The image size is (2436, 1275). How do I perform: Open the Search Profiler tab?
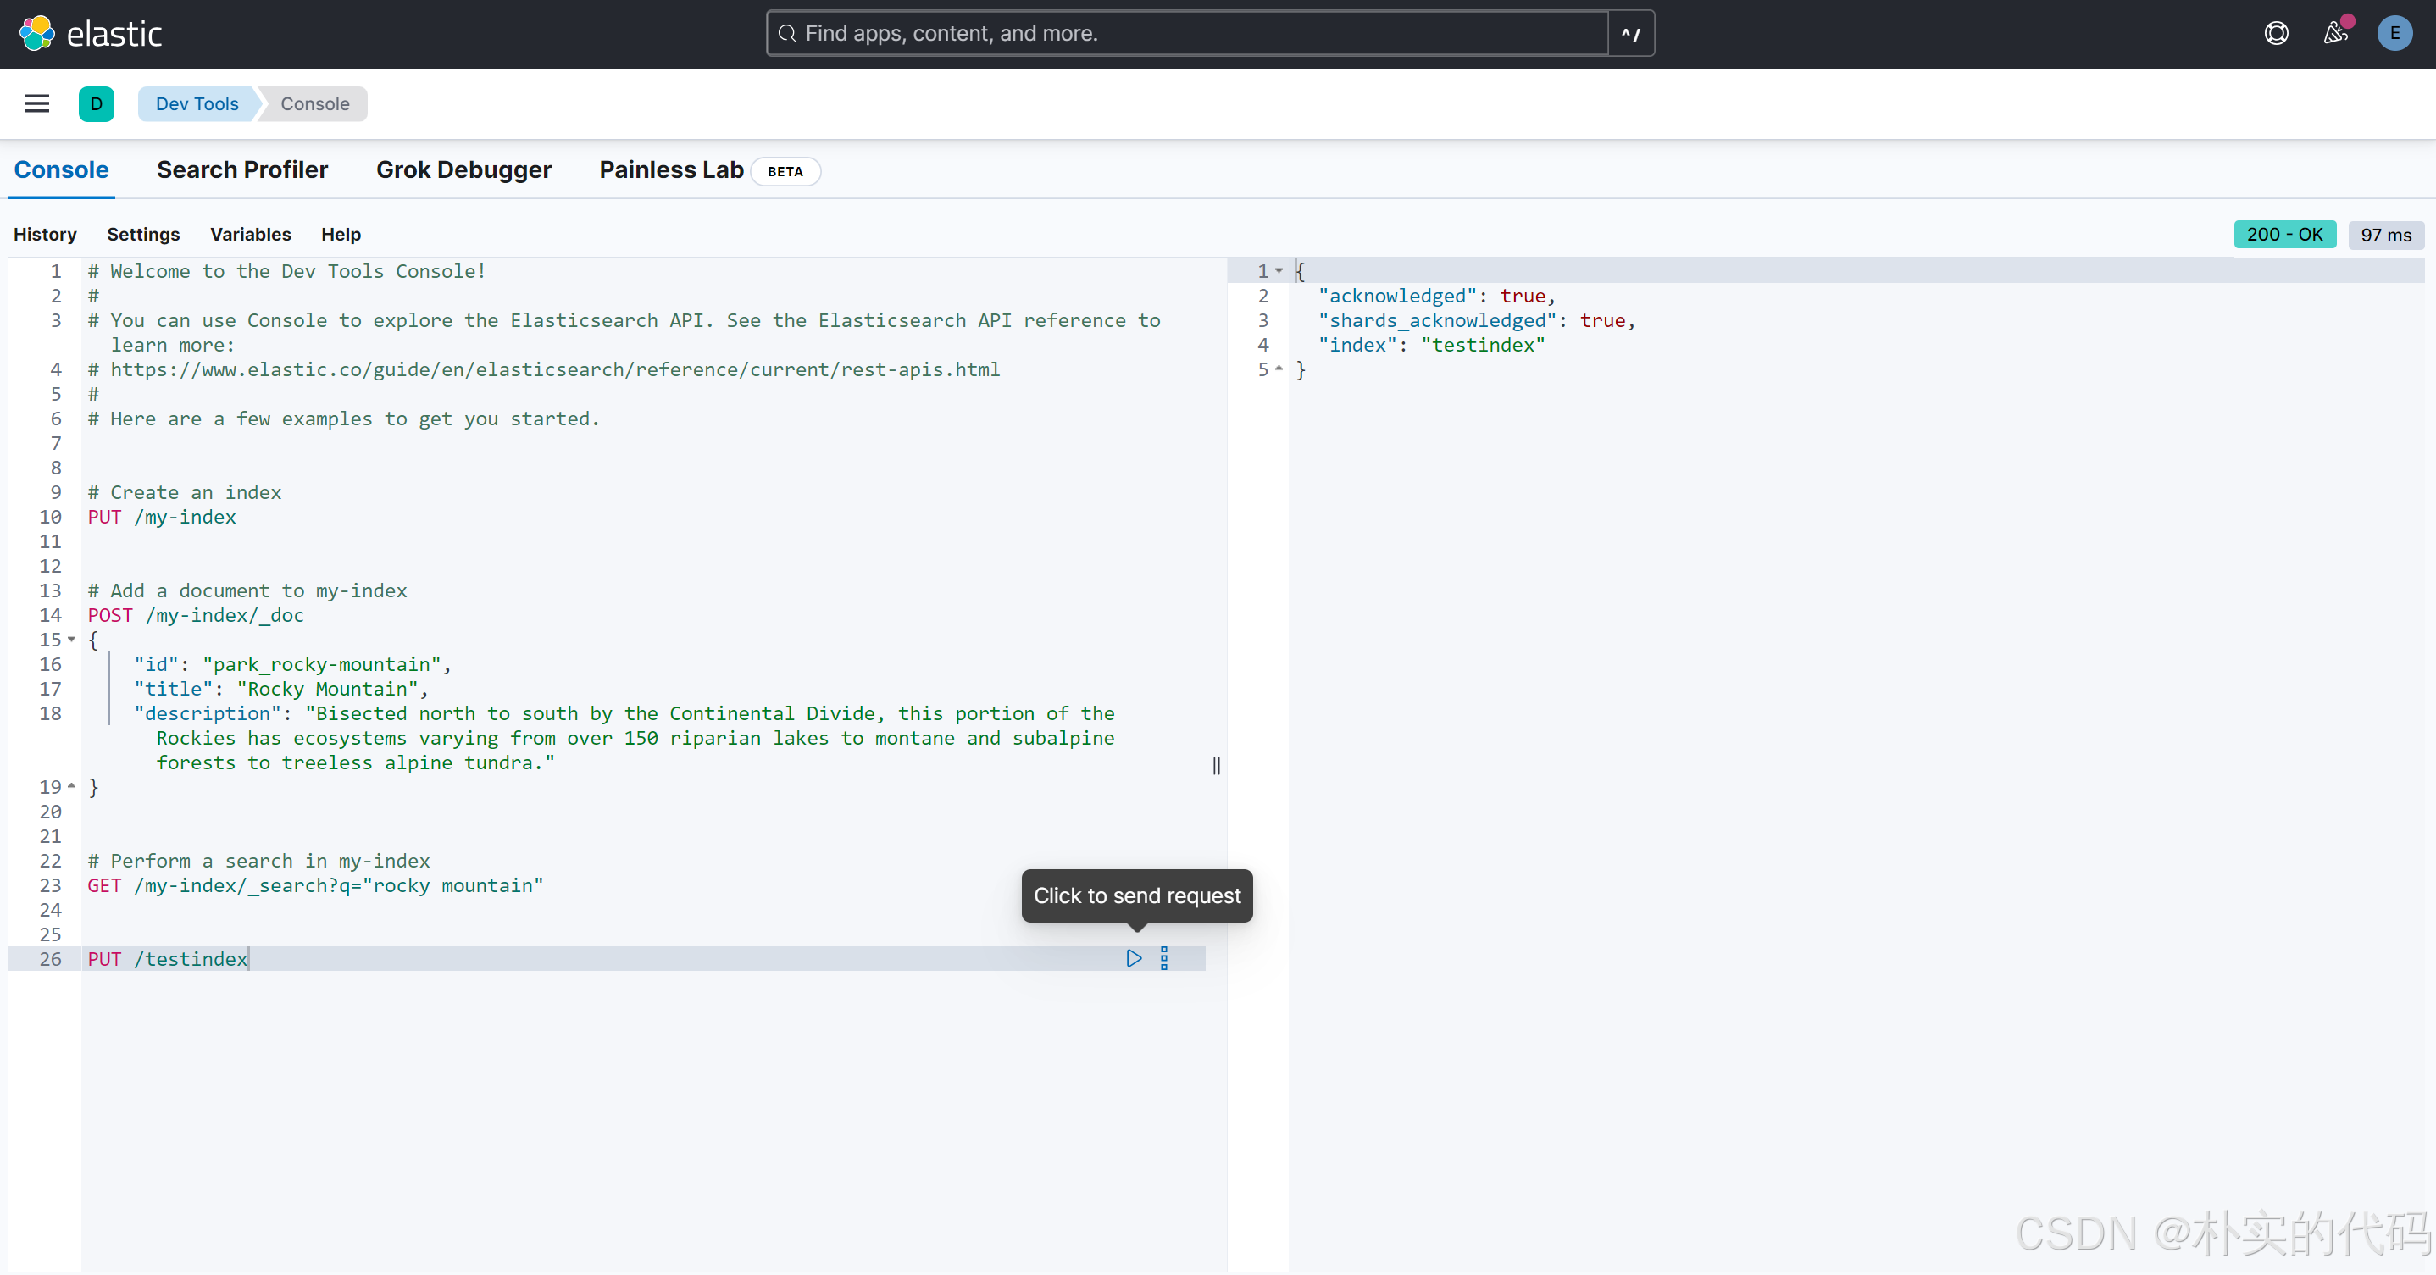point(242,170)
